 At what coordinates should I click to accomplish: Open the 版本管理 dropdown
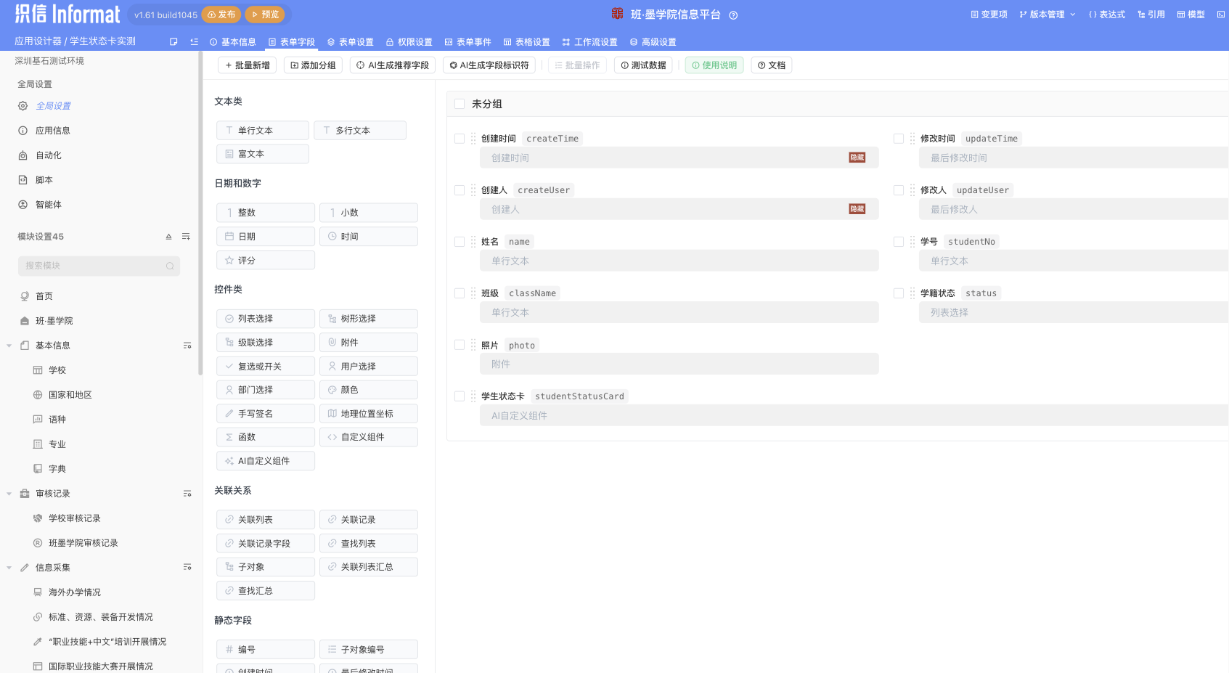(1047, 15)
